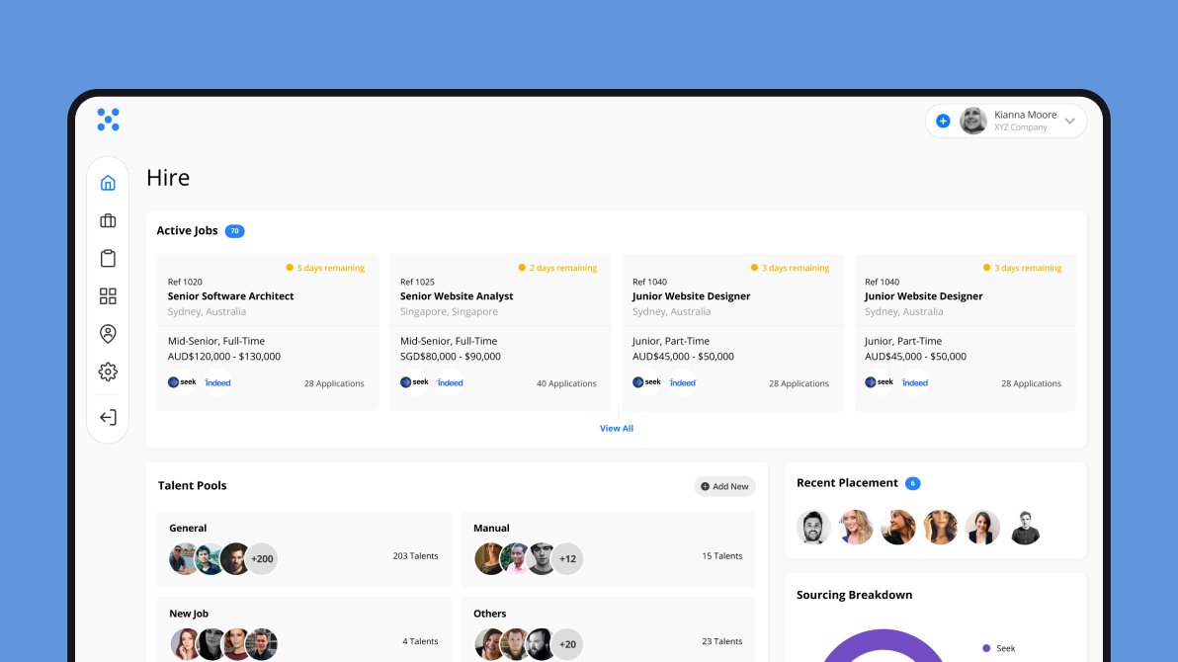Open the user location pin icon in sidebar
Viewport: 1178px width, 662px height.
(x=108, y=334)
